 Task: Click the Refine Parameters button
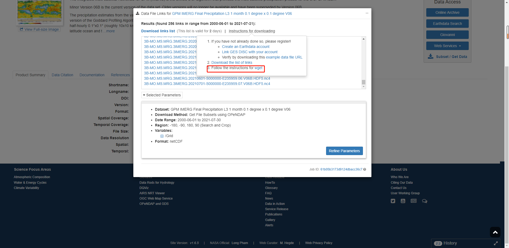click(x=344, y=151)
